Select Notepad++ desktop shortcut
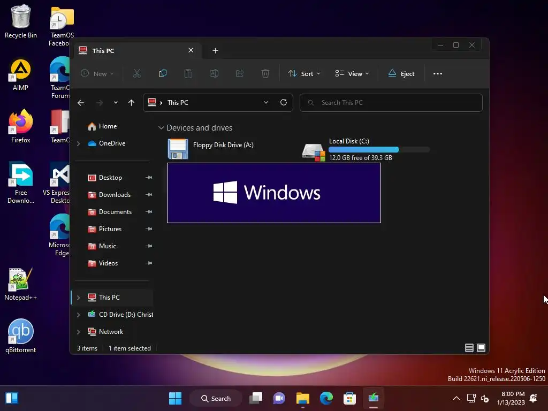Viewport: 548px width, 411px height. [21, 284]
